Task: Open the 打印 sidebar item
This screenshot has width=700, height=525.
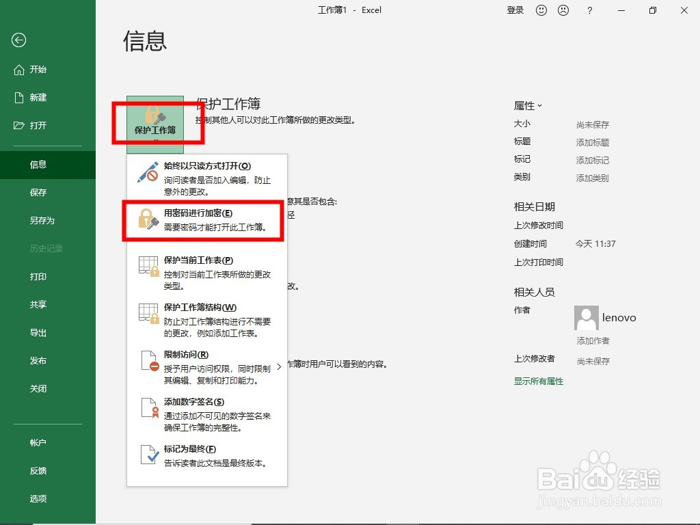Action: [x=48, y=277]
